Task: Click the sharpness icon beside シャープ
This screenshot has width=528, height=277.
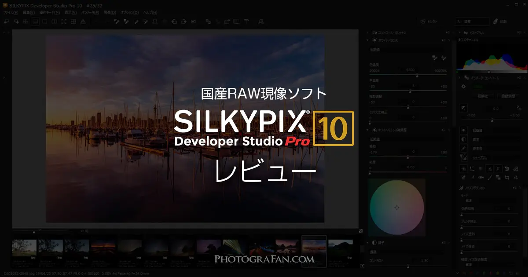Action: coord(464,157)
